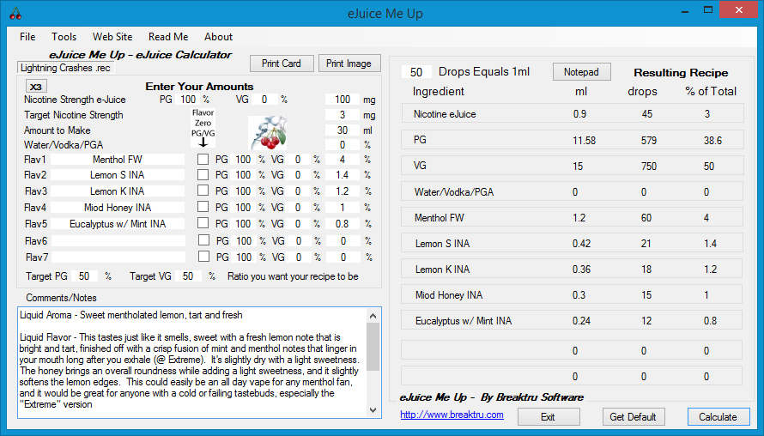Toggle zero PG/VG checkbox for empty Flav6
The width and height of the screenshot is (764, 436).
click(203, 240)
